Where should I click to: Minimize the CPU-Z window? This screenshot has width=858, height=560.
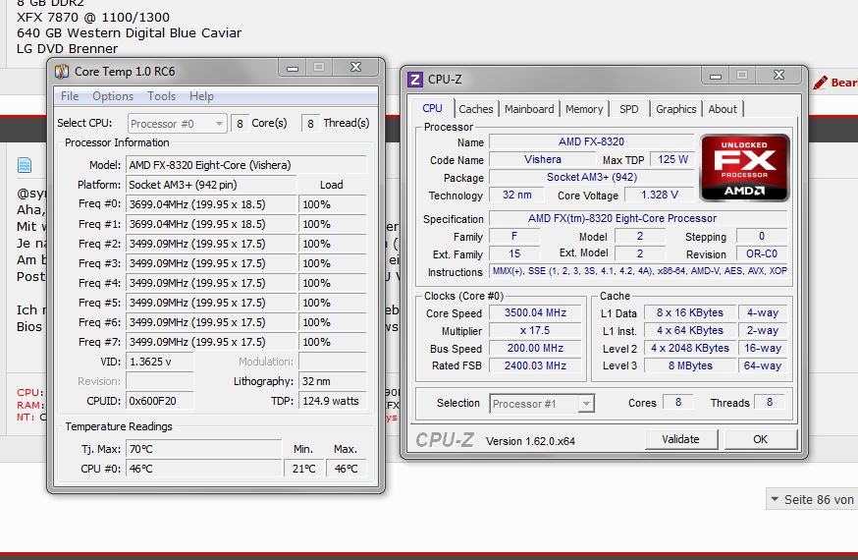point(716,76)
